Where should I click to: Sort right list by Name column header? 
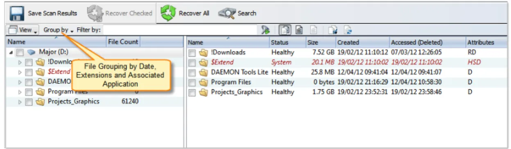coord(228,42)
